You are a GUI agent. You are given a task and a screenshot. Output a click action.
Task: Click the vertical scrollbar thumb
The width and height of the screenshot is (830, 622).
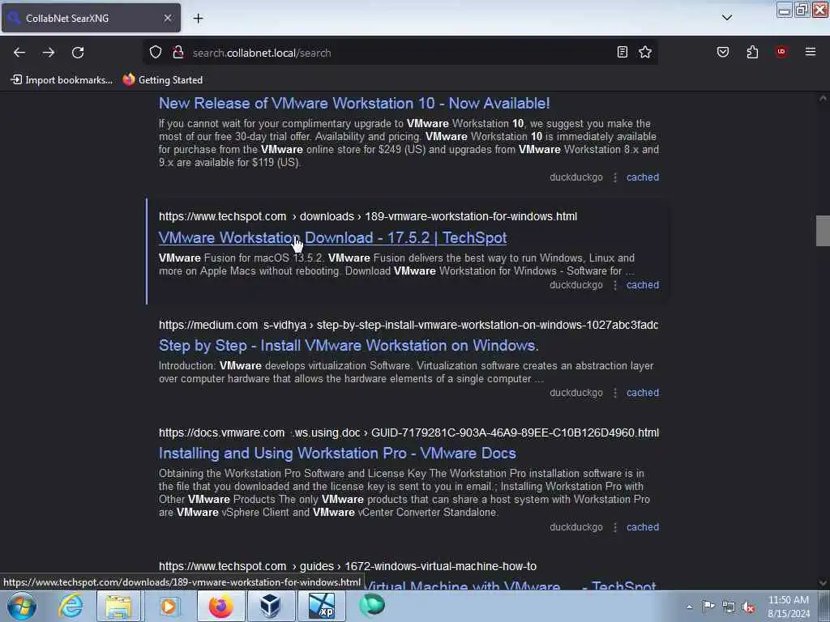coord(823,231)
